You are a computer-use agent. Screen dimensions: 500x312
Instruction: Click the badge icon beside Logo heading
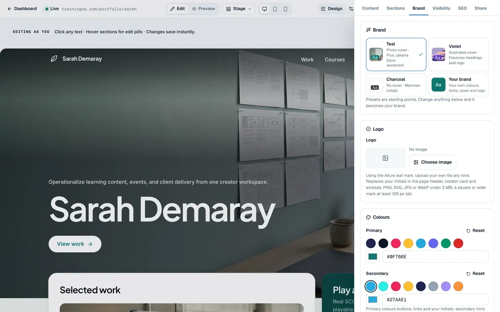(368, 129)
